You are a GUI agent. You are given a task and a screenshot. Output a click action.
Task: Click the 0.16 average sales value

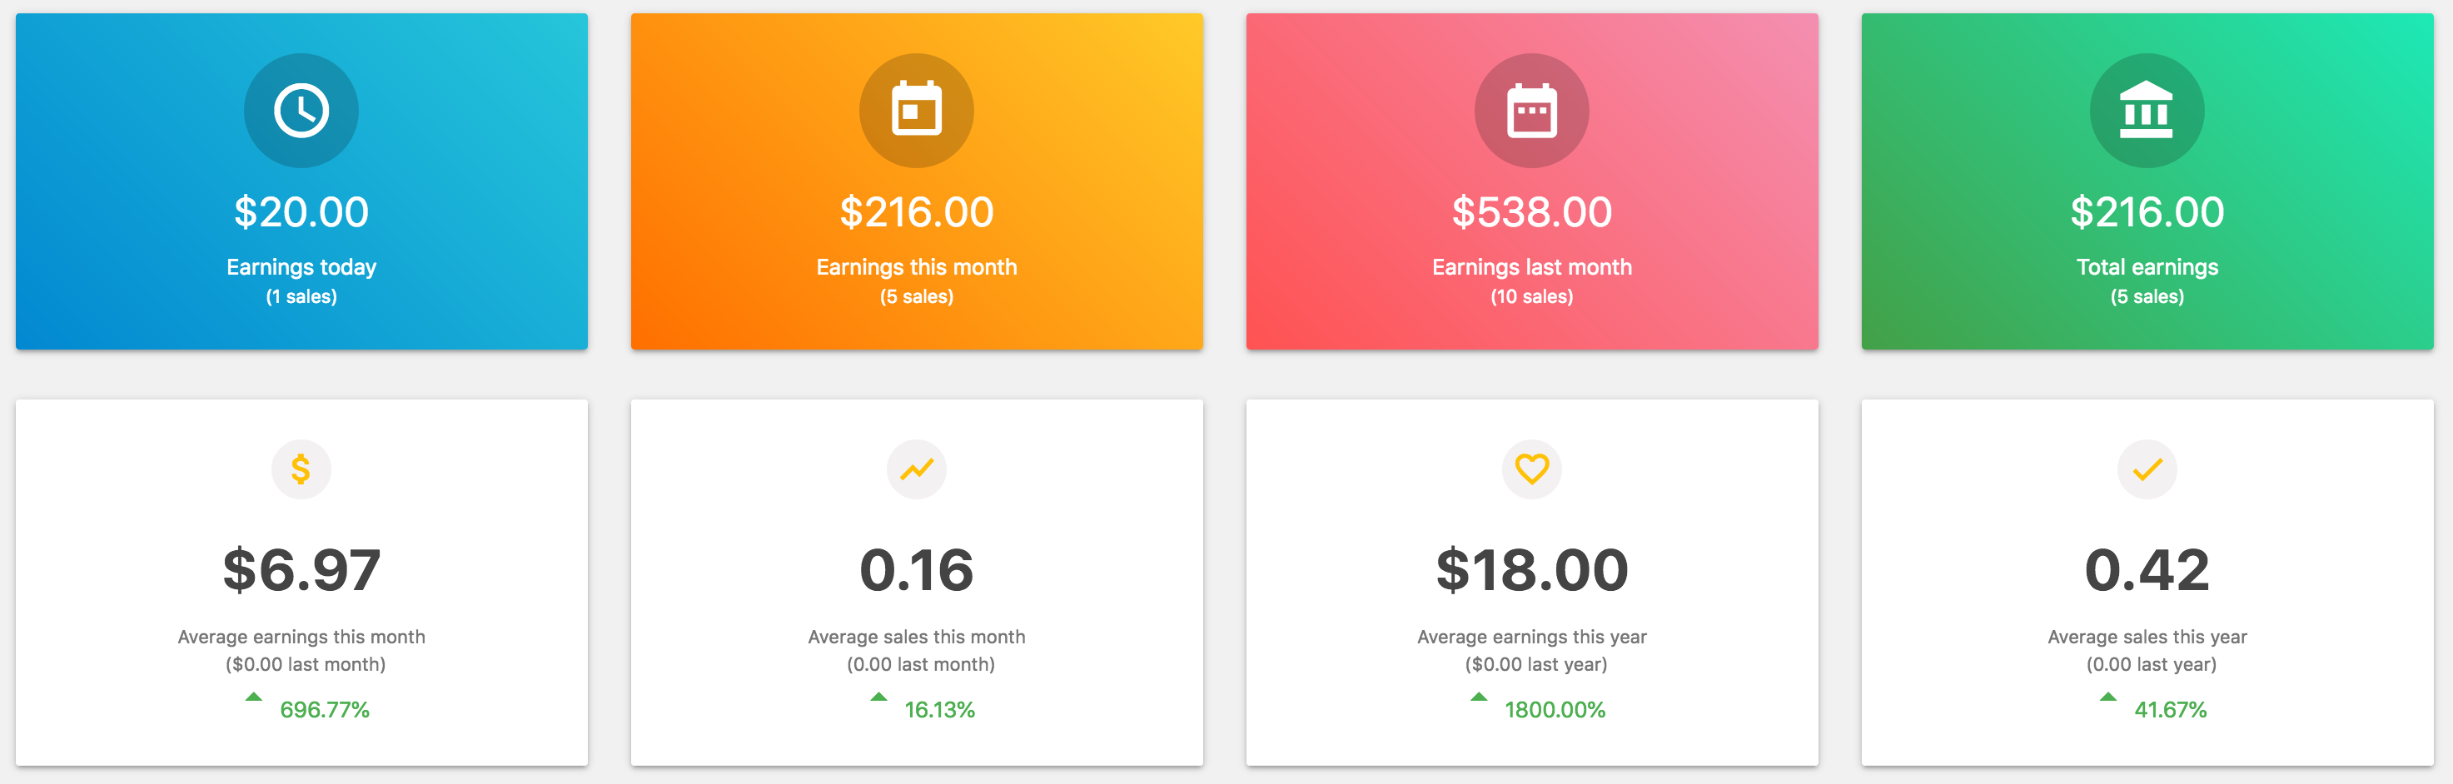pyautogui.click(x=916, y=570)
